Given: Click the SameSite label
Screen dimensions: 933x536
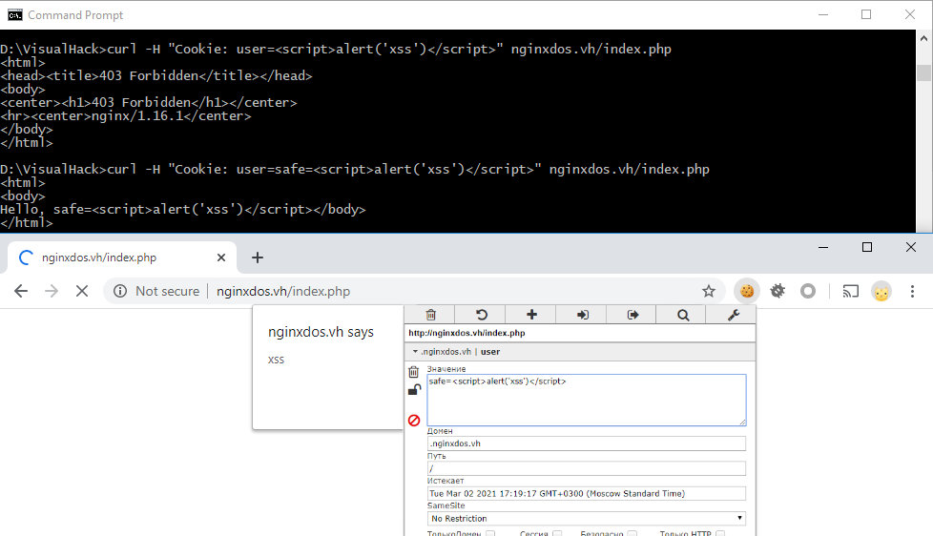Looking at the screenshot, I should pos(446,505).
